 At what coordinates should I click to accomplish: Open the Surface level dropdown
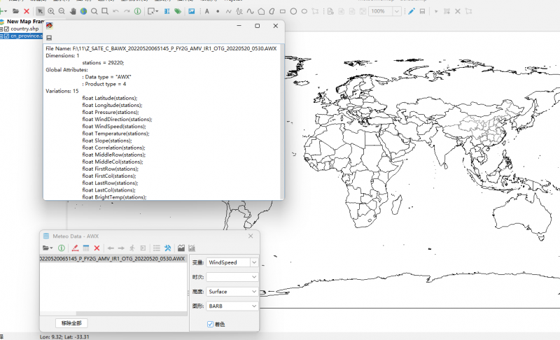[253, 291]
